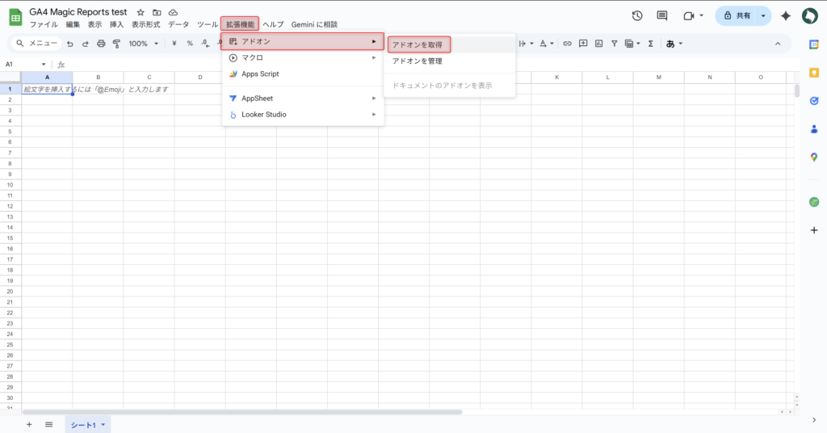Click Gemini に相談 in the menu bar

[314, 24]
